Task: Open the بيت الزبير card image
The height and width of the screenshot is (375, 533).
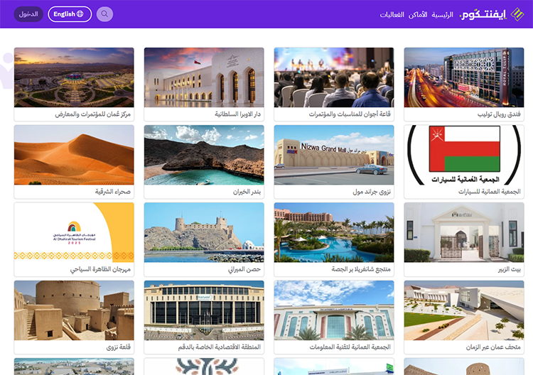Action: (464, 232)
